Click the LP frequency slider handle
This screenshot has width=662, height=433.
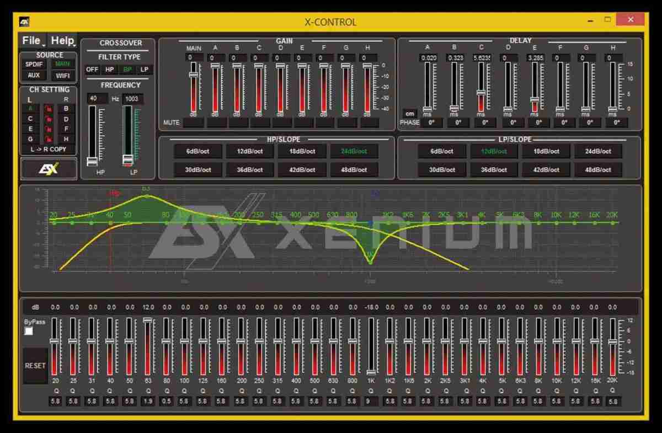click(x=128, y=159)
